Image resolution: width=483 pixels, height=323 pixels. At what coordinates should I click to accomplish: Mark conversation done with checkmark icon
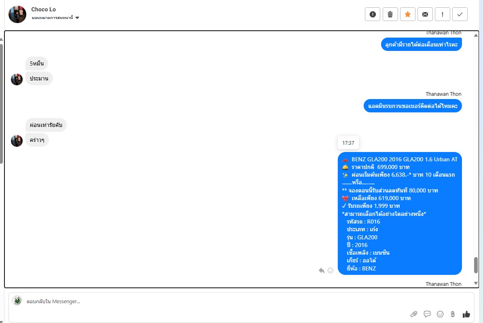tap(460, 14)
